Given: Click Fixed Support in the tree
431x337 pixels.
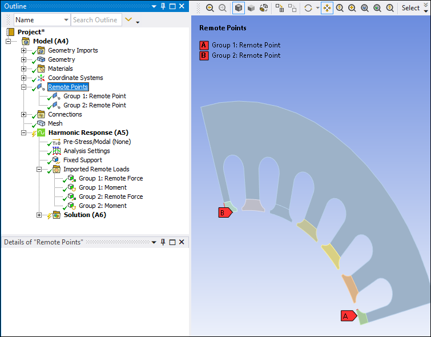Looking at the screenshot, I should [x=82, y=160].
